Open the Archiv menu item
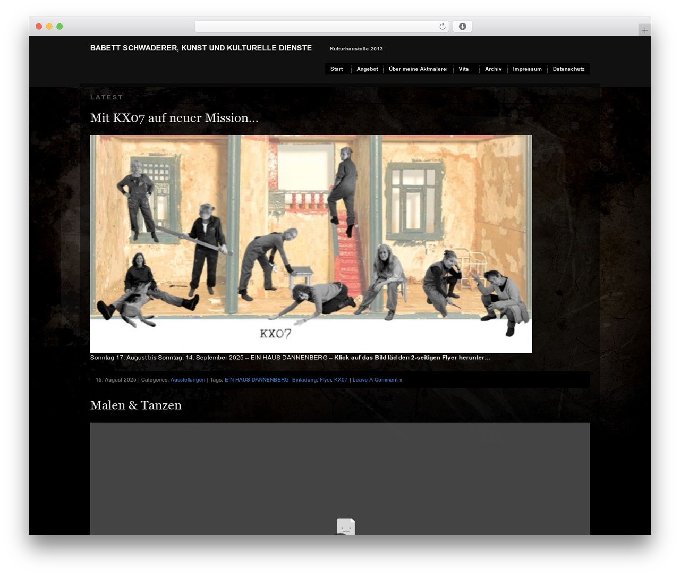680x576 pixels. coord(493,69)
